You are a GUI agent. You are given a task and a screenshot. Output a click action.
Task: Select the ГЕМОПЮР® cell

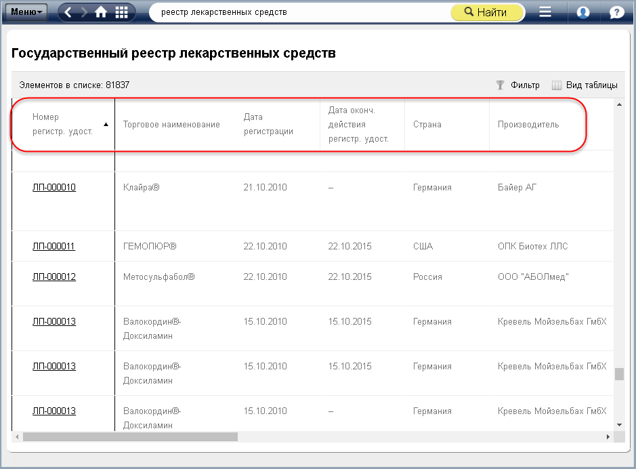150,246
